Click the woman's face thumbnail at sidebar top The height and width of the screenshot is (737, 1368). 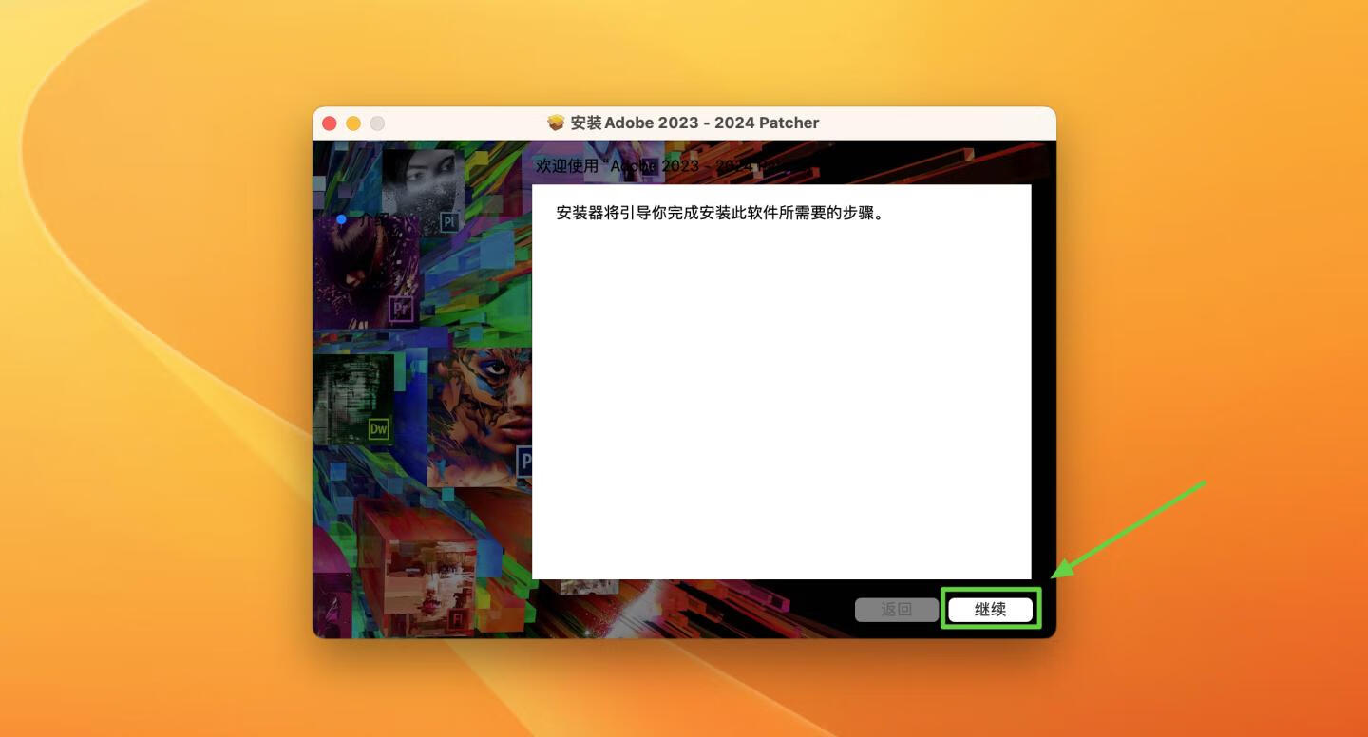click(x=423, y=180)
